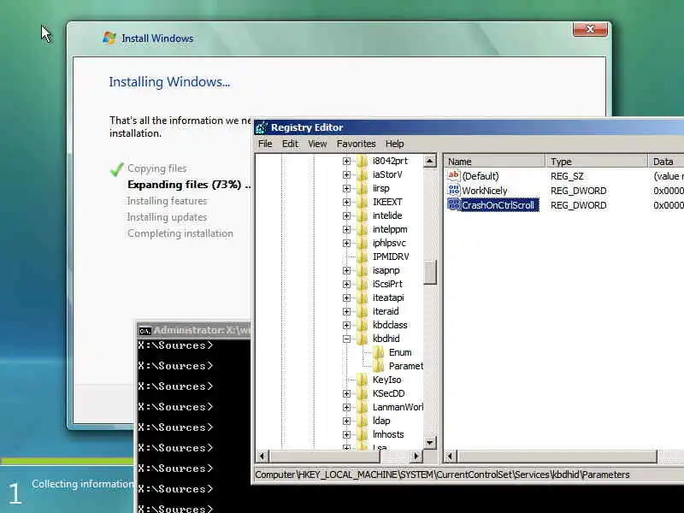
Task: Select the KSecDD folder icon
Action: pyautogui.click(x=362, y=393)
